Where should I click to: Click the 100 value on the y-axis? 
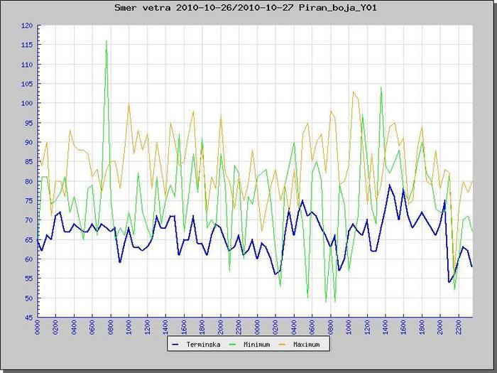click(27, 104)
